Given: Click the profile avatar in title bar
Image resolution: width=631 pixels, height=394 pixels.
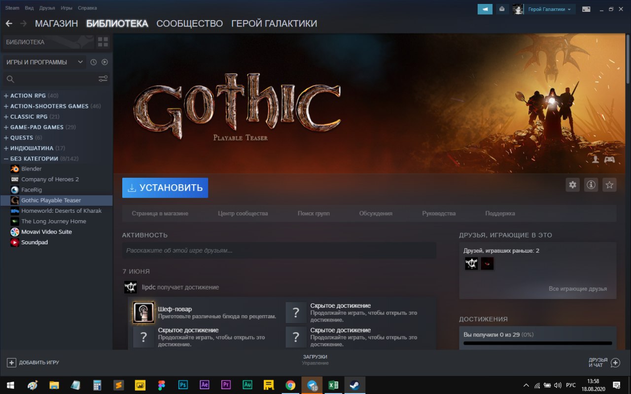Looking at the screenshot, I should click(x=518, y=9).
